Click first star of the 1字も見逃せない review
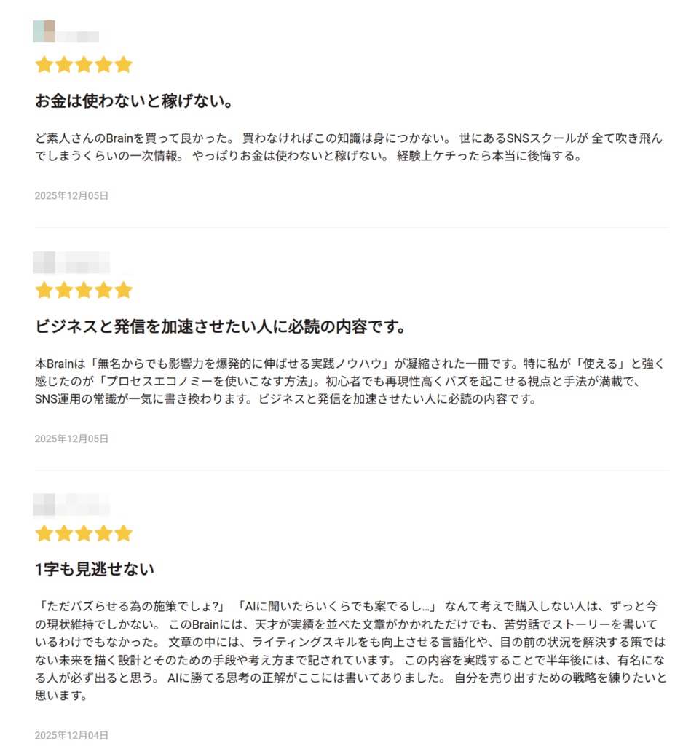Image resolution: width=675 pixels, height=746 pixels. [44, 533]
